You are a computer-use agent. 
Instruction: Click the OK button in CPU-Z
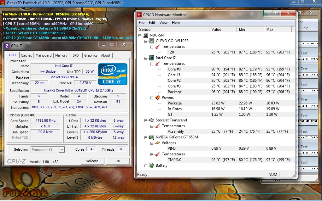[118, 161]
